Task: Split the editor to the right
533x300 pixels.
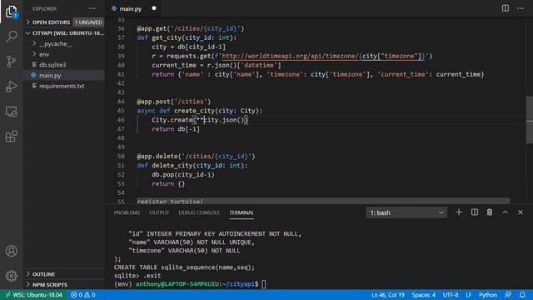Action: pos(506,8)
